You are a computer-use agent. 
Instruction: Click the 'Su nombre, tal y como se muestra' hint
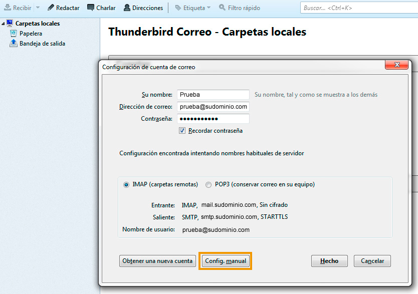[316, 95]
